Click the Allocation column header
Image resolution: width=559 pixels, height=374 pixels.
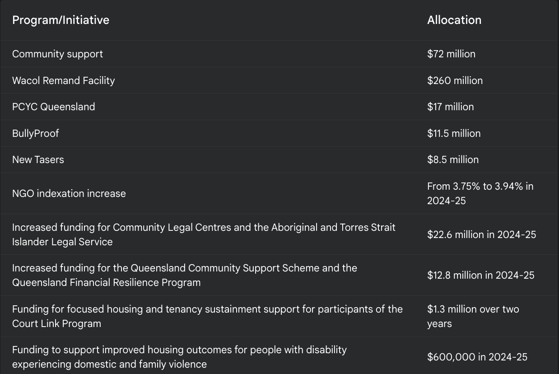pos(454,20)
